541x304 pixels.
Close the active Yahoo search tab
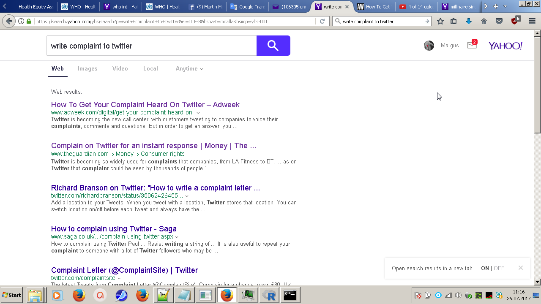click(x=347, y=7)
